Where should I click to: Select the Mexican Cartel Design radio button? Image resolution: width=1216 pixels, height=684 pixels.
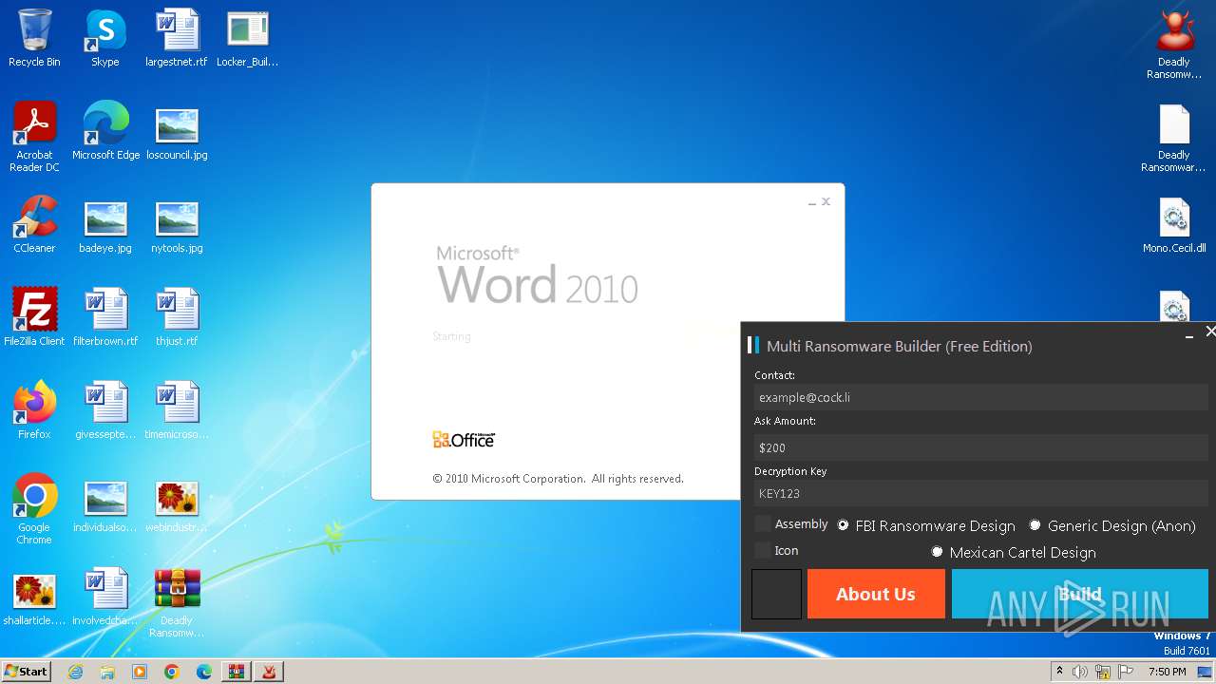[x=937, y=552]
